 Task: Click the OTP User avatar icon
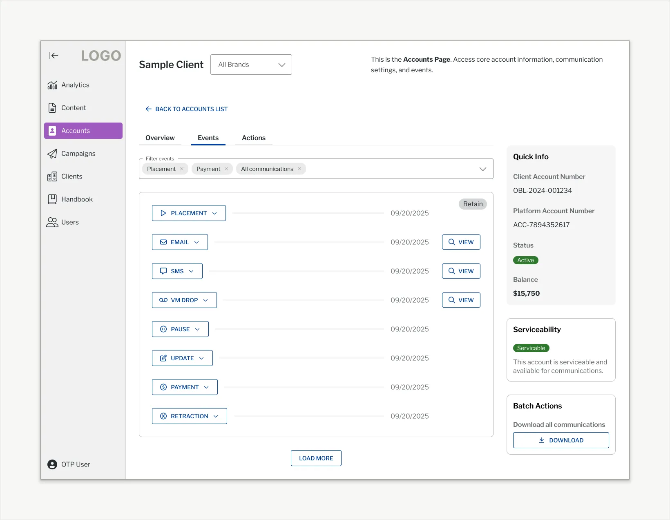pos(52,464)
